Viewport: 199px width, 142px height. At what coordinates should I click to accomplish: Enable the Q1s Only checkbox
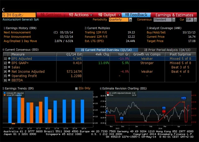pyautogui.click(x=76, y=88)
